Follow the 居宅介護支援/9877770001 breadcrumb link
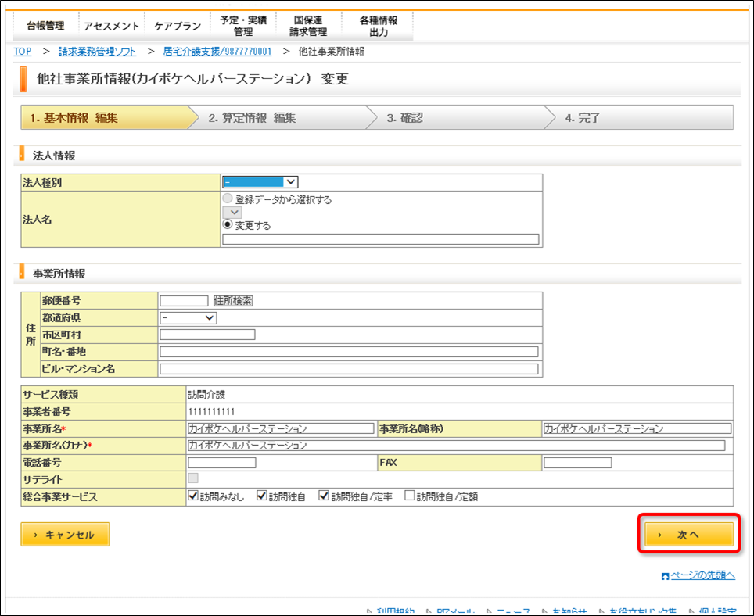The height and width of the screenshot is (616, 754). pos(217,52)
